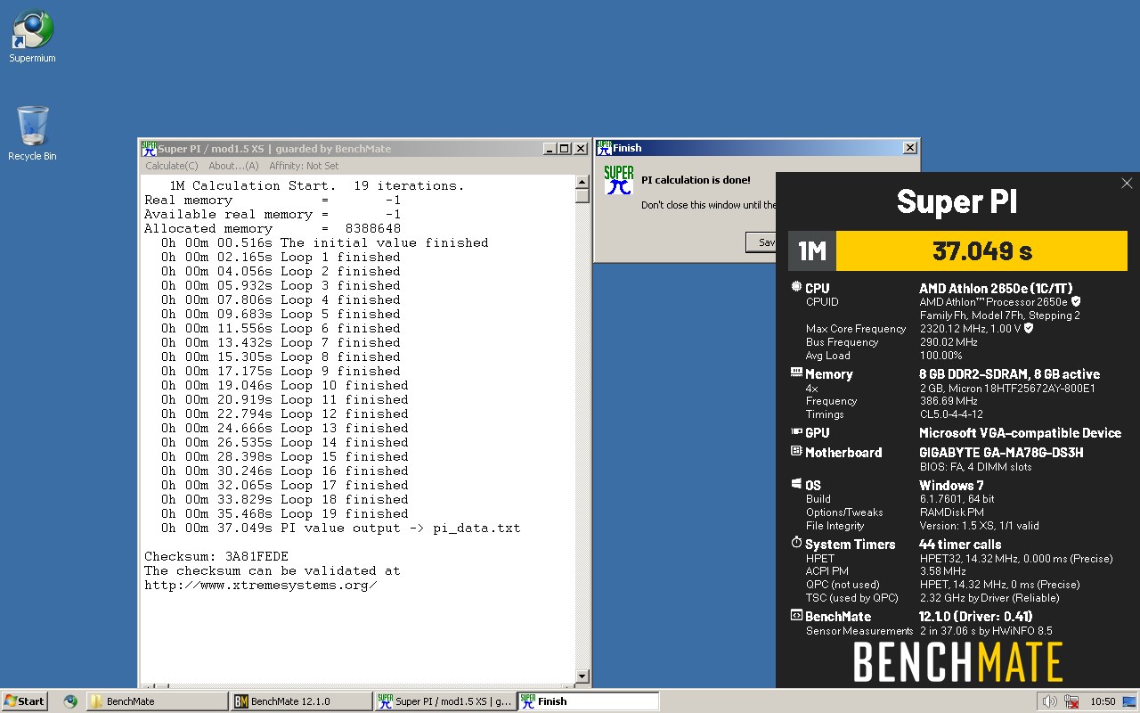This screenshot has width=1140, height=713.
Task: Open the Start menu
Action: (24, 701)
